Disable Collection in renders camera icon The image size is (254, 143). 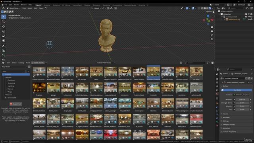tap(251, 14)
